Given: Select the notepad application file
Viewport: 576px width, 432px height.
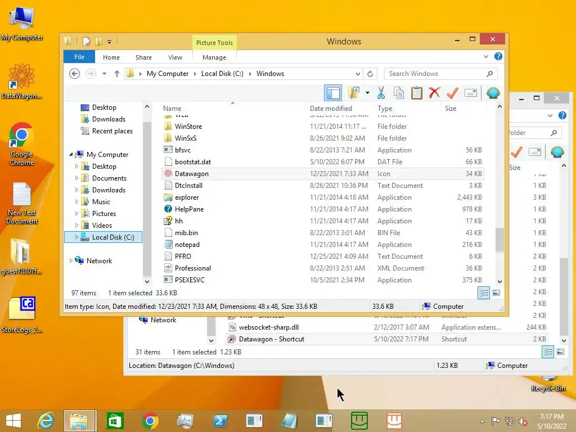Looking at the screenshot, I should click(x=322, y=245).
